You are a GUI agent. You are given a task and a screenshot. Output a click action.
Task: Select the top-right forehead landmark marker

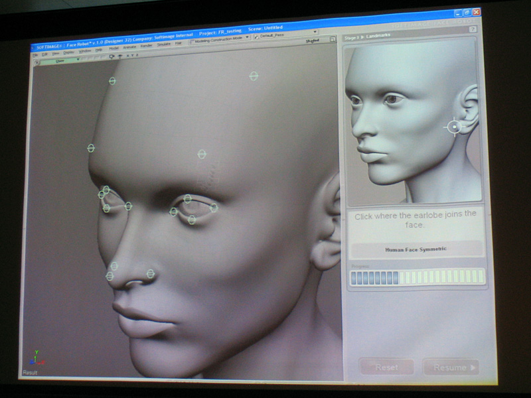coord(254,76)
